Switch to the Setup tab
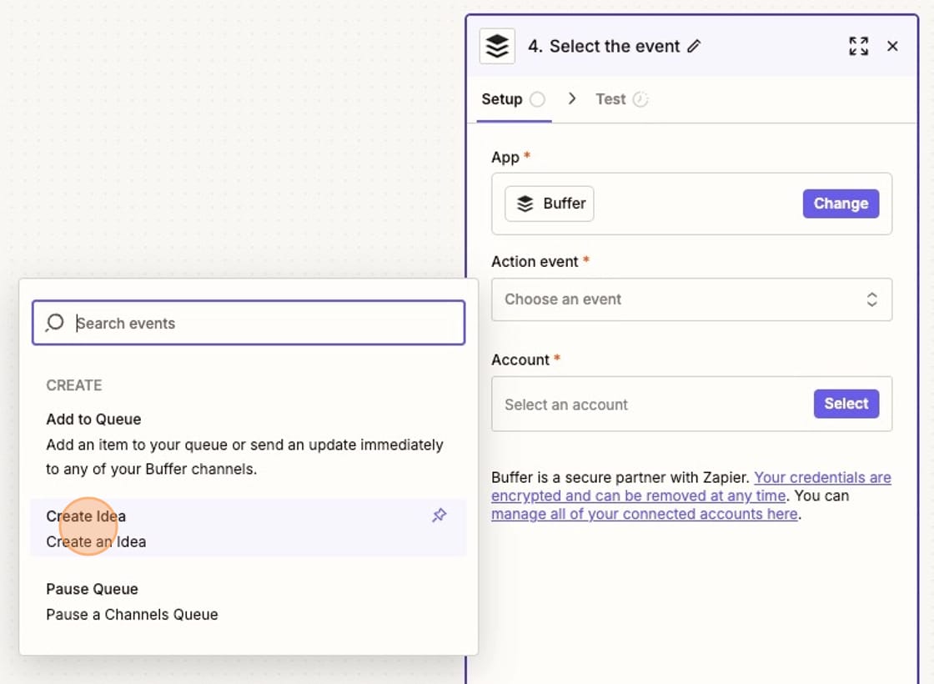The image size is (934, 684). [514, 99]
